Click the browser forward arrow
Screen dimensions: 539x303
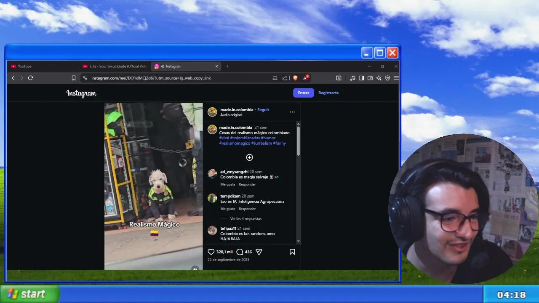click(22, 78)
